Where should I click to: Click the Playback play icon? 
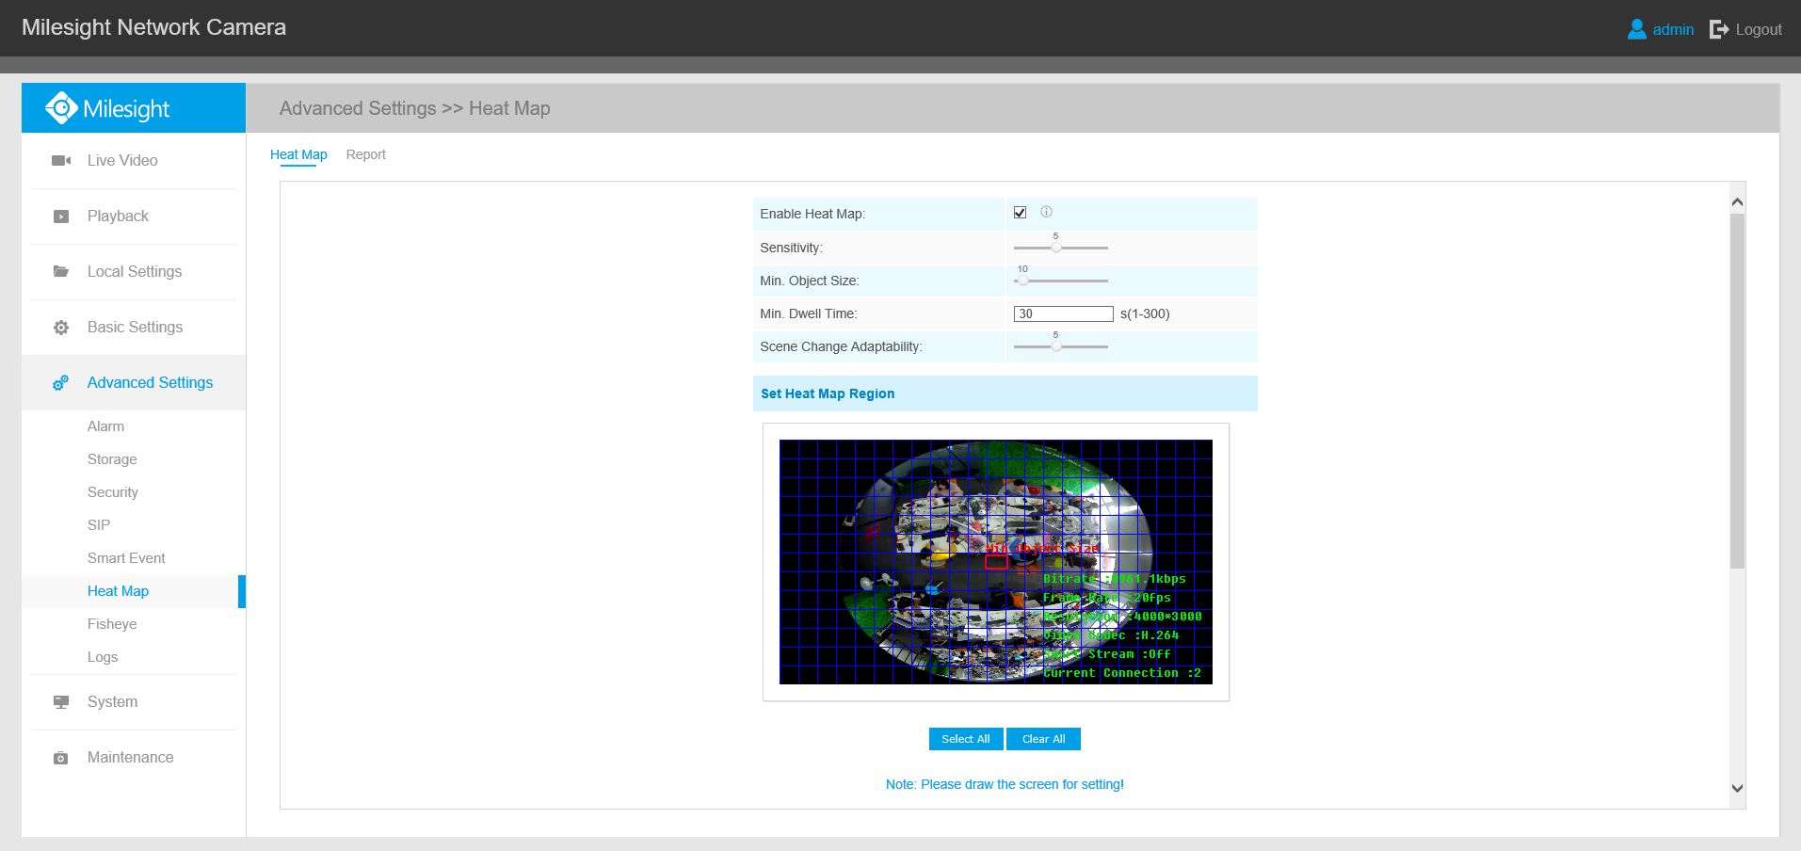pos(61,217)
